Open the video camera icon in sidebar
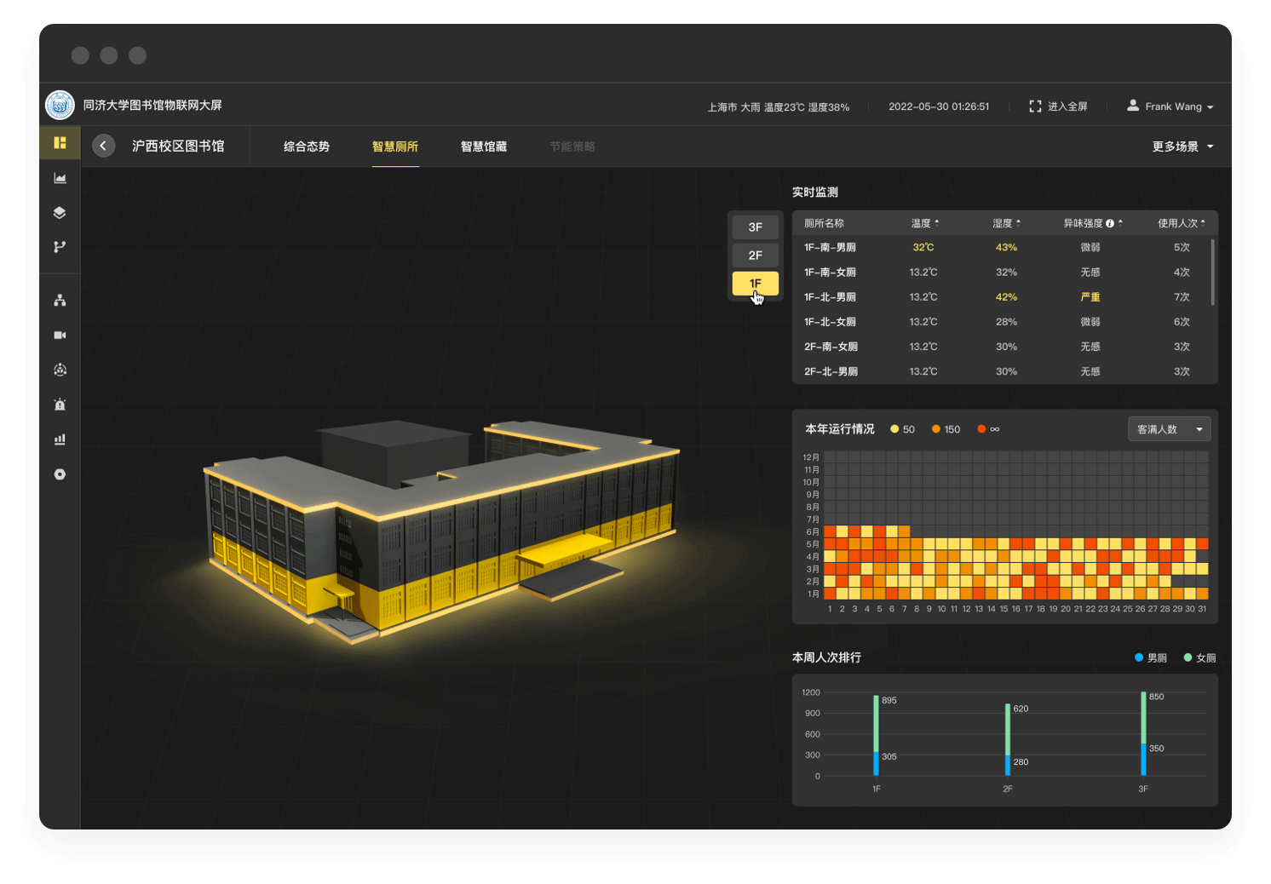 (60, 336)
